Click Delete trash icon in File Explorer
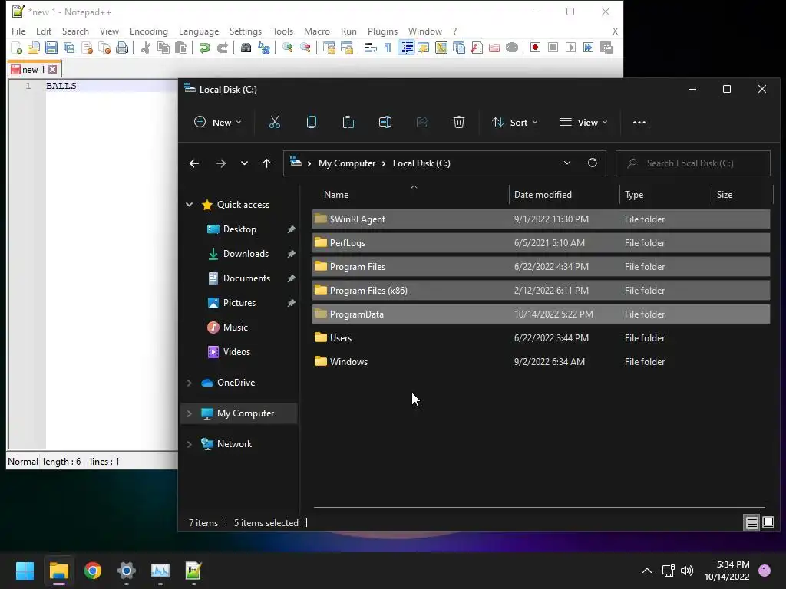 point(459,122)
